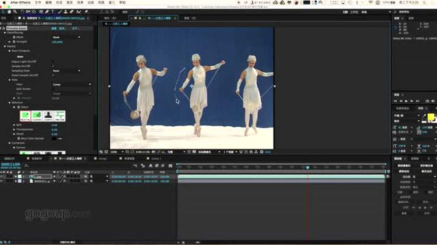The width and height of the screenshot is (437, 245).
Task: Click the timeline current time 0:00:11:09
Action: tap(10, 164)
